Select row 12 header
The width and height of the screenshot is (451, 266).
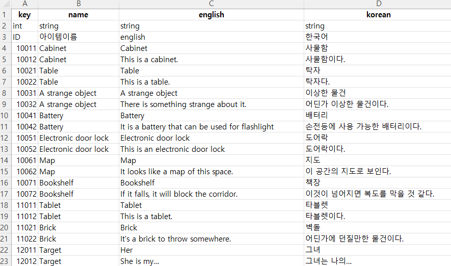coord(6,138)
